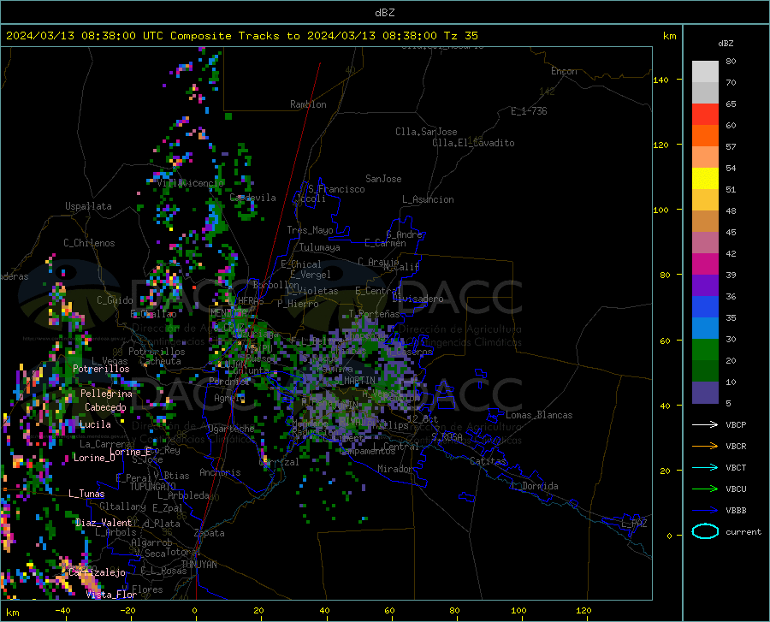Click the 'L_Tunas' station label
Screen dimensions: 770x622
point(86,494)
